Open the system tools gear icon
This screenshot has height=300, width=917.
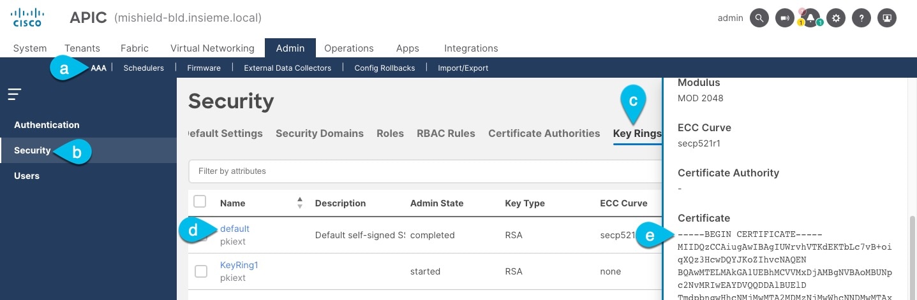pyautogui.click(x=836, y=18)
